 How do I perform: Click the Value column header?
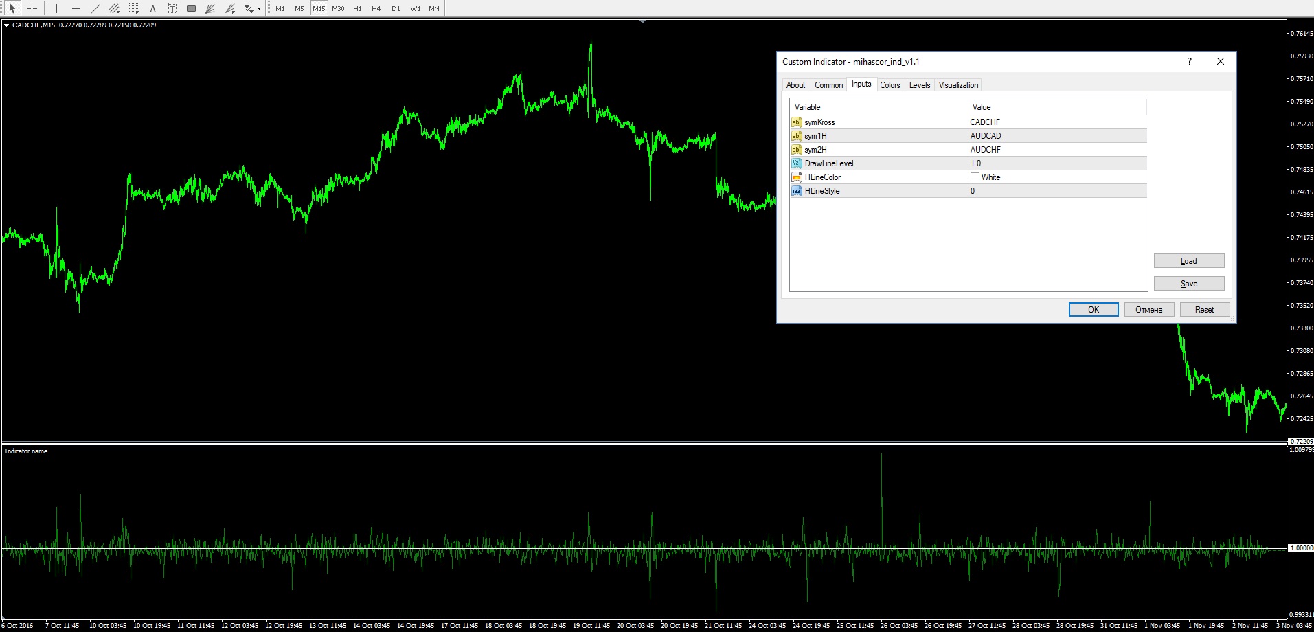tap(1057, 106)
